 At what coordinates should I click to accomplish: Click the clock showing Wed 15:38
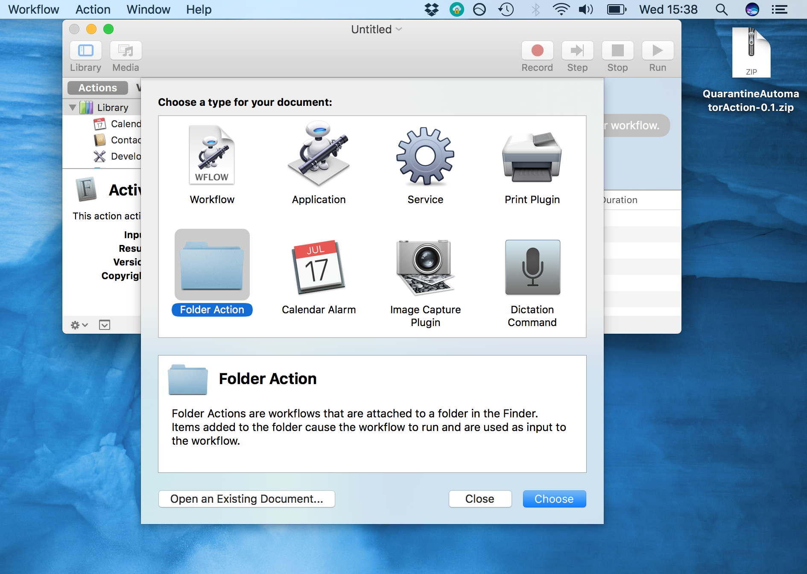(668, 9)
